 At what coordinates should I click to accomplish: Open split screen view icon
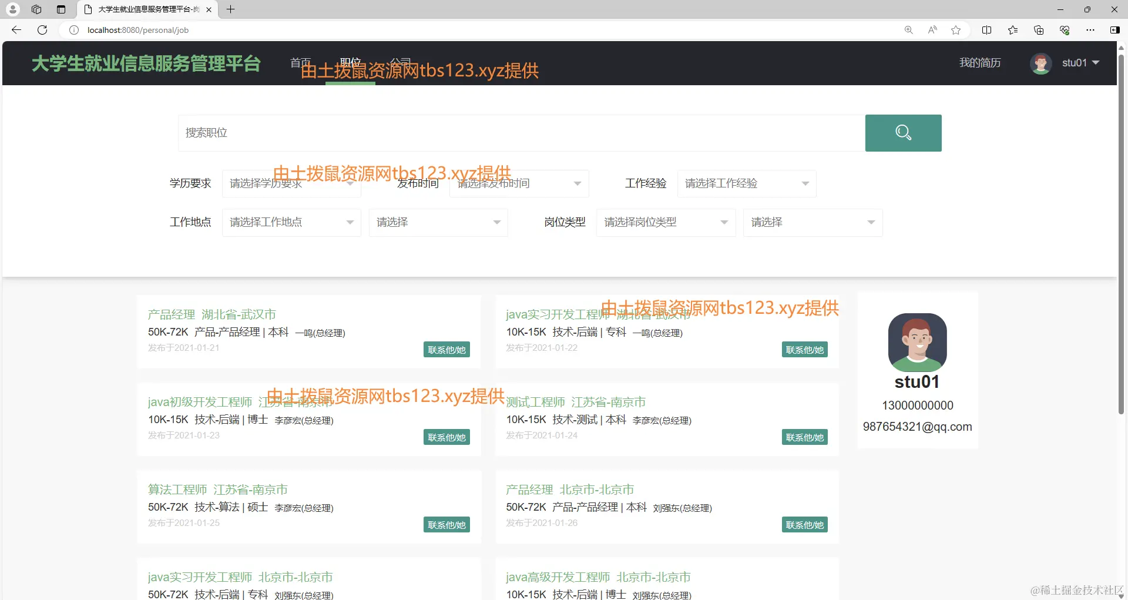987,30
